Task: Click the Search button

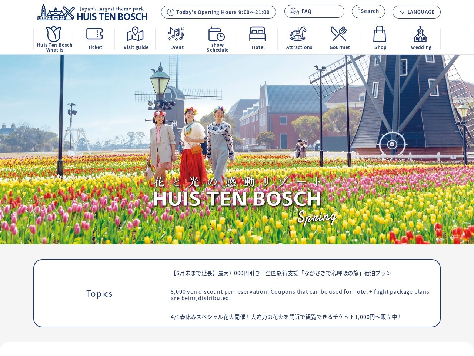Action: 368,11
